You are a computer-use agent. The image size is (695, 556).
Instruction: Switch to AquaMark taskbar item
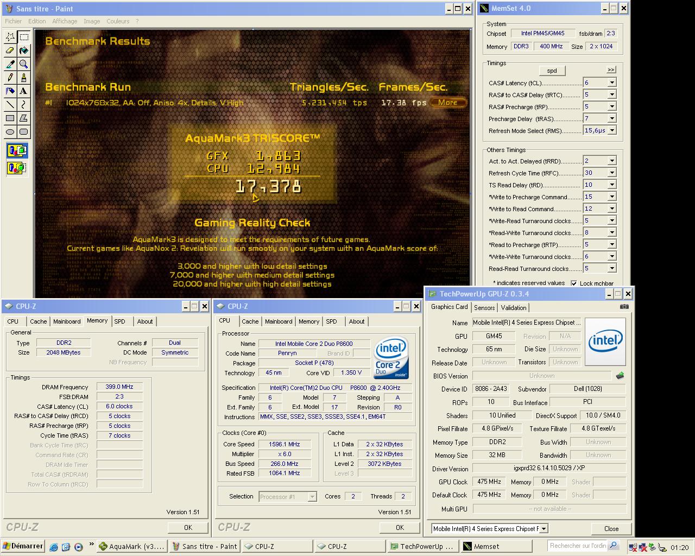132,546
